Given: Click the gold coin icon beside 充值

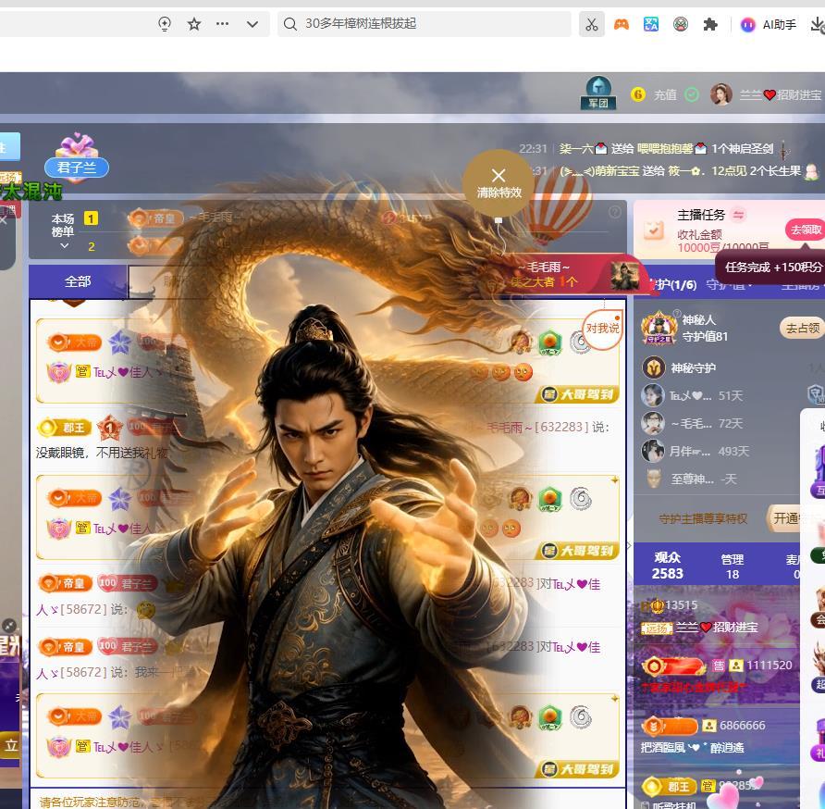Looking at the screenshot, I should pos(637,94).
